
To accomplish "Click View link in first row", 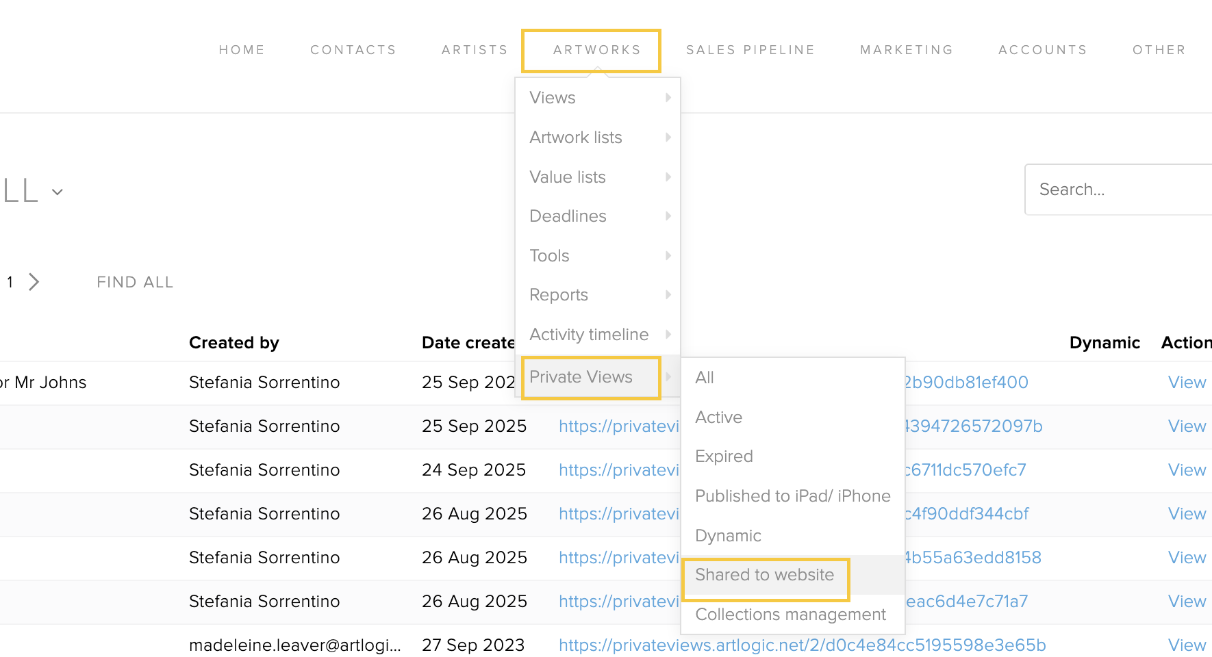I will click(1187, 383).
